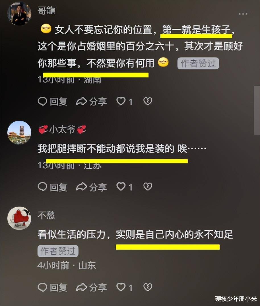
Task: Tap reply bubble on 小太爷's comment
Action: [42, 187]
